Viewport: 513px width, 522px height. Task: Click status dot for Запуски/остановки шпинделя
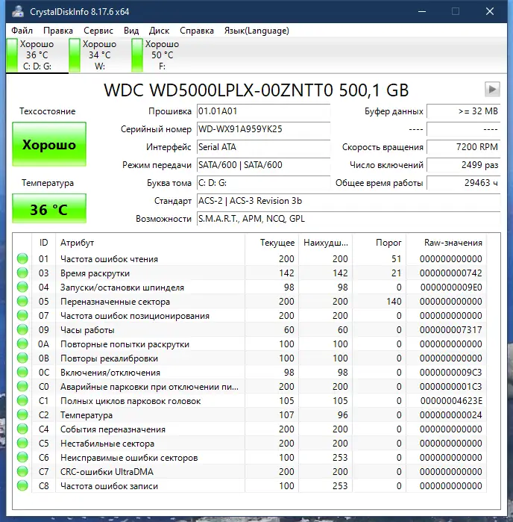[22, 287]
